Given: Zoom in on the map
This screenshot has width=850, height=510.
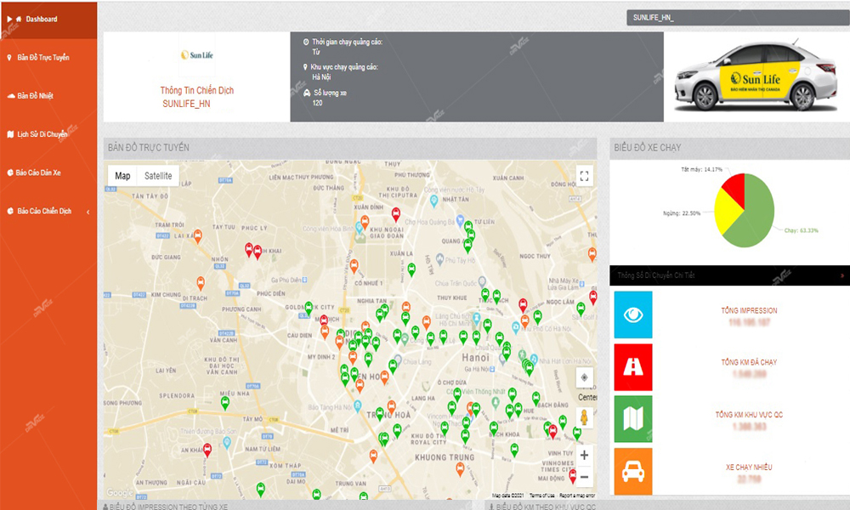Looking at the screenshot, I should pos(584,456).
